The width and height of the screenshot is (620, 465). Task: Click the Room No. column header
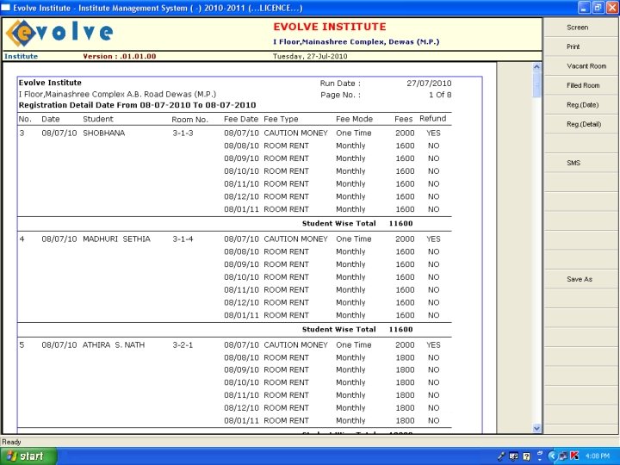[x=189, y=120]
